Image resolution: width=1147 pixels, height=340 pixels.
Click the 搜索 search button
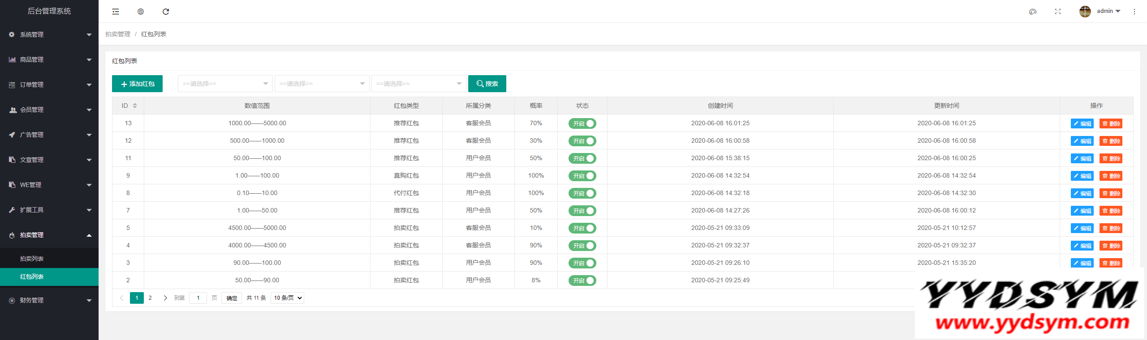(487, 84)
